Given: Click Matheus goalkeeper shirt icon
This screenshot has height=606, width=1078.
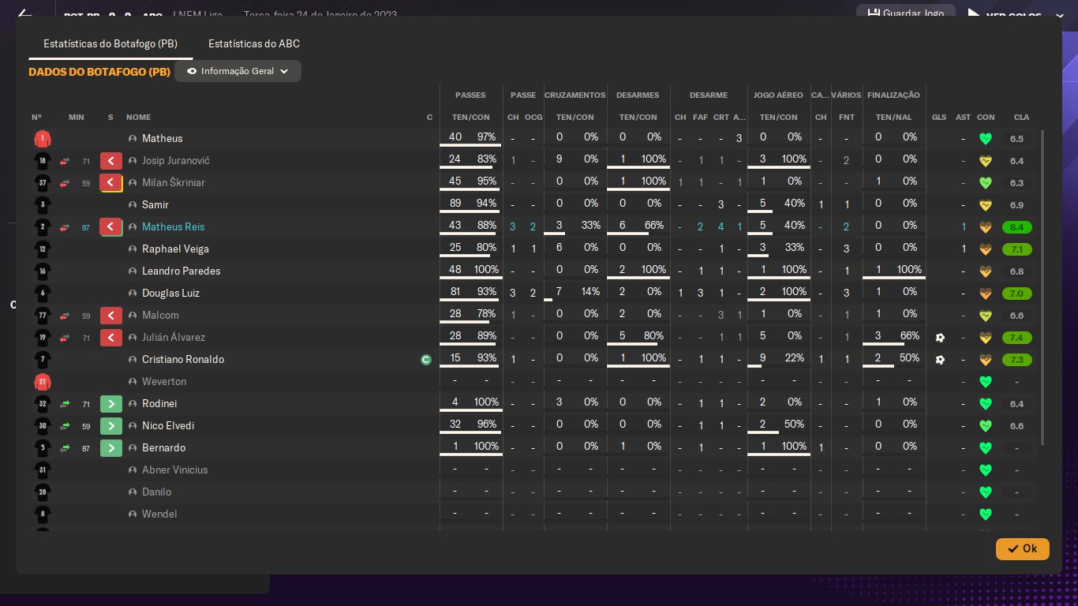Looking at the screenshot, I should (43, 139).
